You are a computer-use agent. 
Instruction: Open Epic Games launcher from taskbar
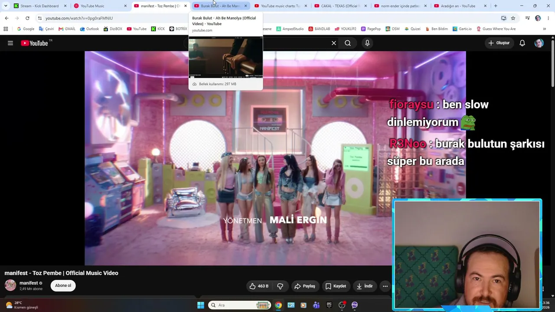(329, 305)
